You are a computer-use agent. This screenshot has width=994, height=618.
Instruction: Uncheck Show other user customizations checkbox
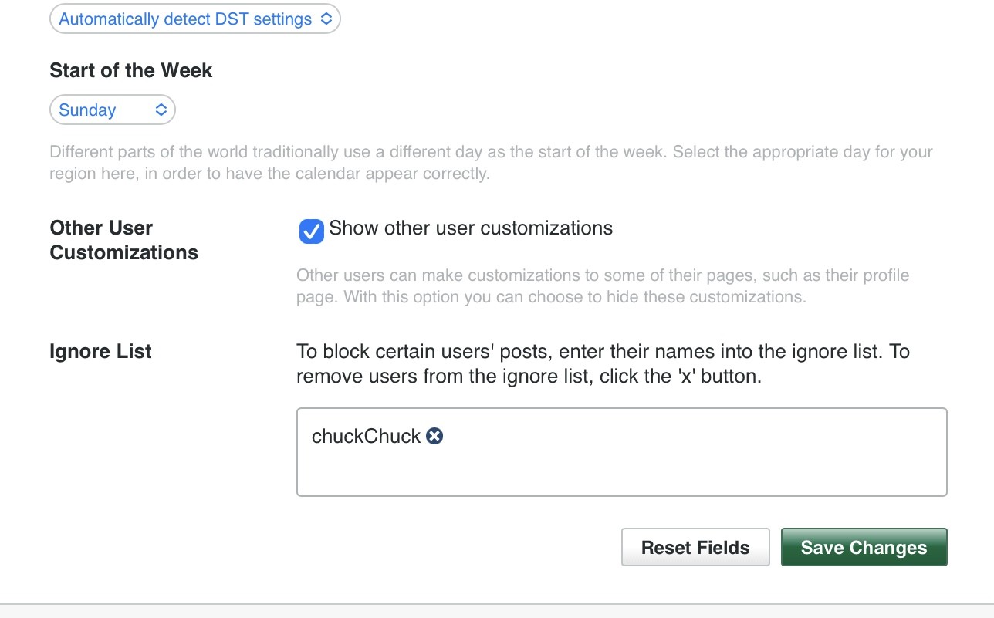pyautogui.click(x=311, y=231)
